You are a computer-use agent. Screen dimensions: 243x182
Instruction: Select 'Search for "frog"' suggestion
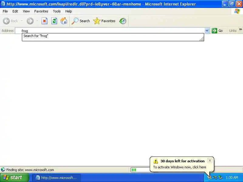coord(113,36)
